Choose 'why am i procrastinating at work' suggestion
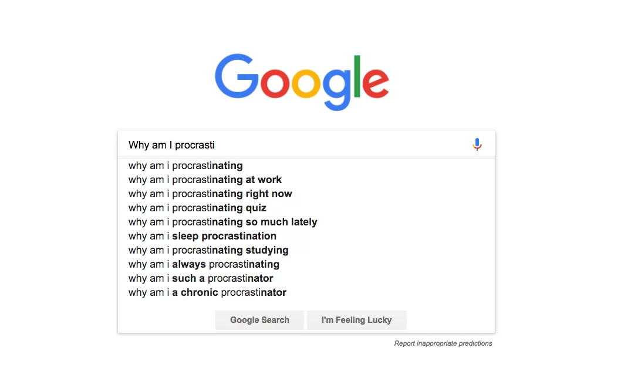631x388 pixels. coord(205,180)
